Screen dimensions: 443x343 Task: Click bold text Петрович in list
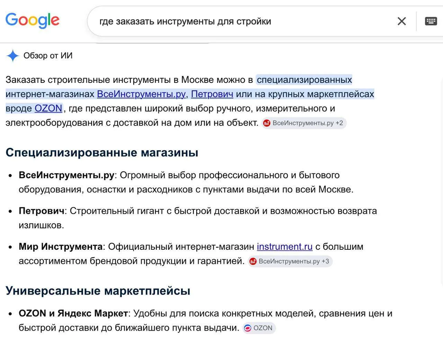42,211
